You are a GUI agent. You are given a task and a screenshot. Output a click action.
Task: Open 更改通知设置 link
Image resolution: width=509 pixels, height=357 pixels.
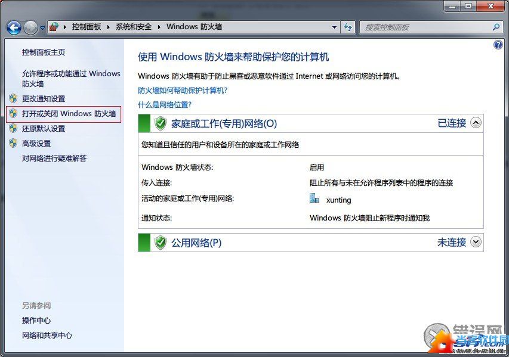tap(44, 98)
